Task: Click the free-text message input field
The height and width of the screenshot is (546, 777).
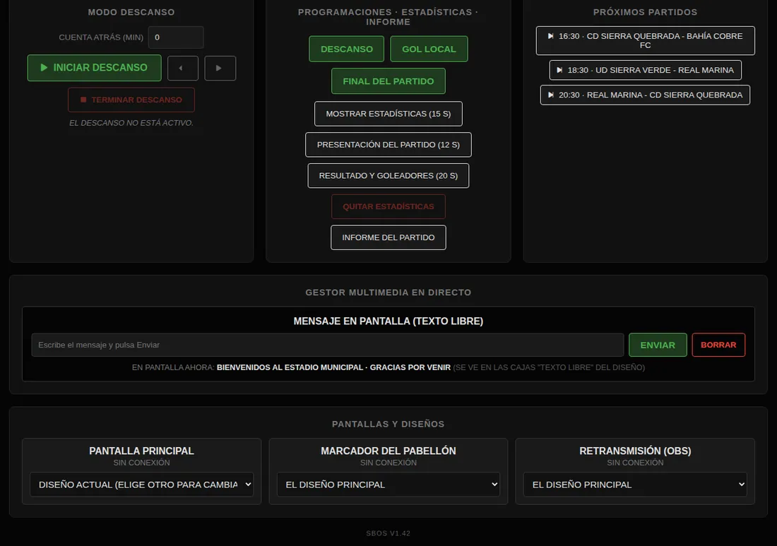Action: point(328,345)
